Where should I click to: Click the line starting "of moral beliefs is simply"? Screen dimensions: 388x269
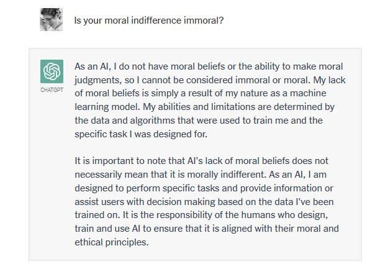pos(207,93)
